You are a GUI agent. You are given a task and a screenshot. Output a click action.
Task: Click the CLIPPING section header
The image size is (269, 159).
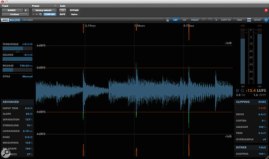point(243,102)
